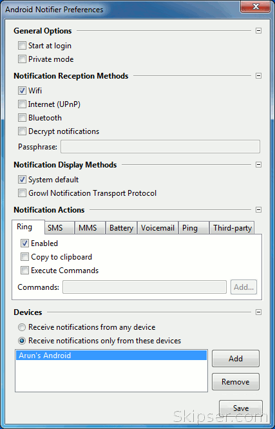275x429 pixels.
Task: Collapse the Notification Display Methods section
Action: tap(258, 165)
